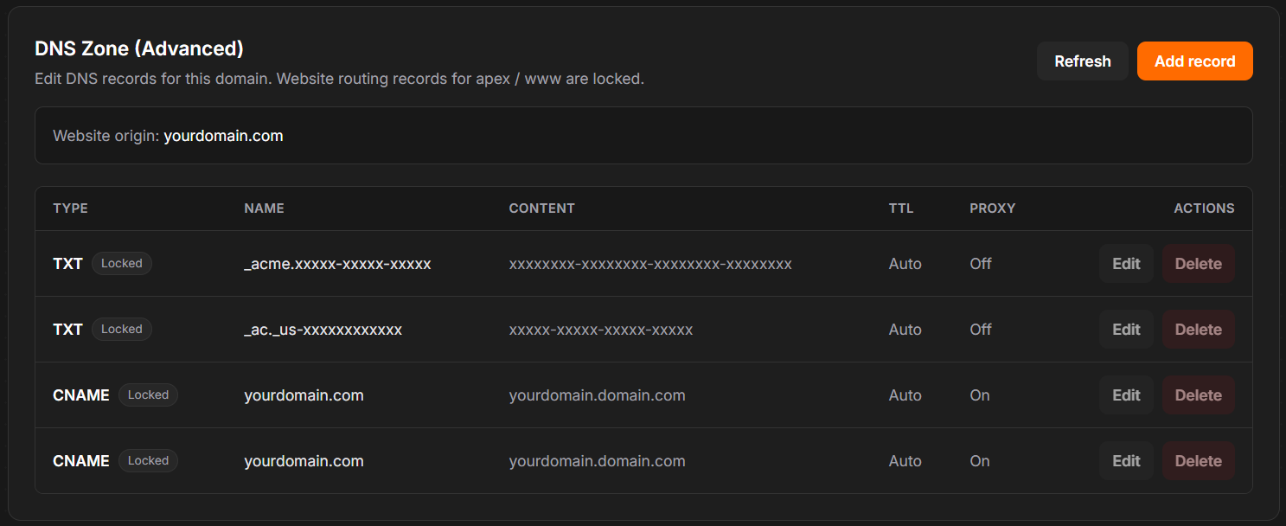Delete the _ac._us TXT record
The width and height of the screenshot is (1286, 526).
coord(1198,329)
